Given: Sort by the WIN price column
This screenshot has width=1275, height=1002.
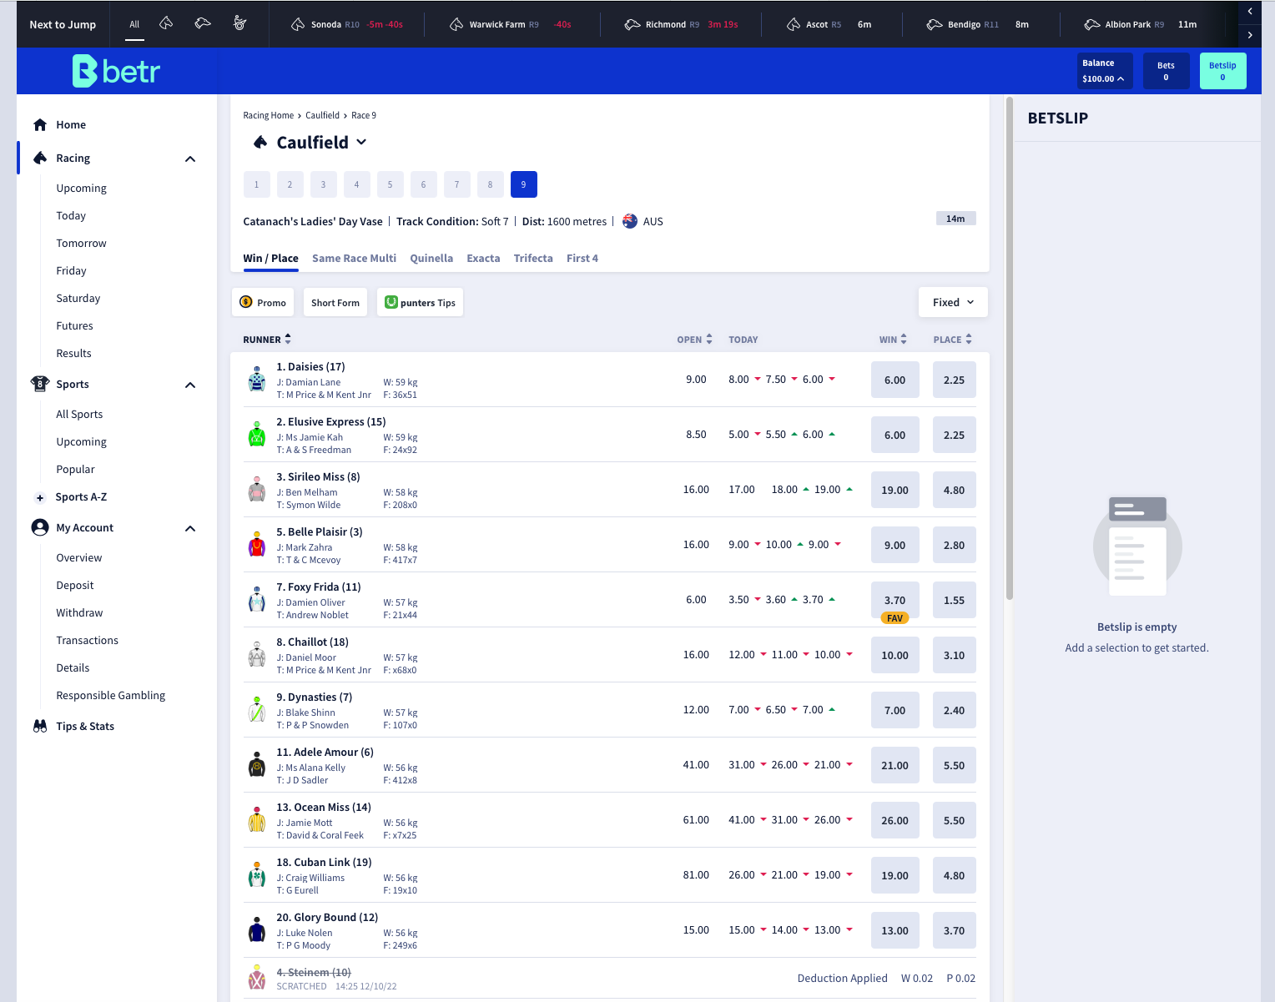Looking at the screenshot, I should pyautogui.click(x=893, y=339).
